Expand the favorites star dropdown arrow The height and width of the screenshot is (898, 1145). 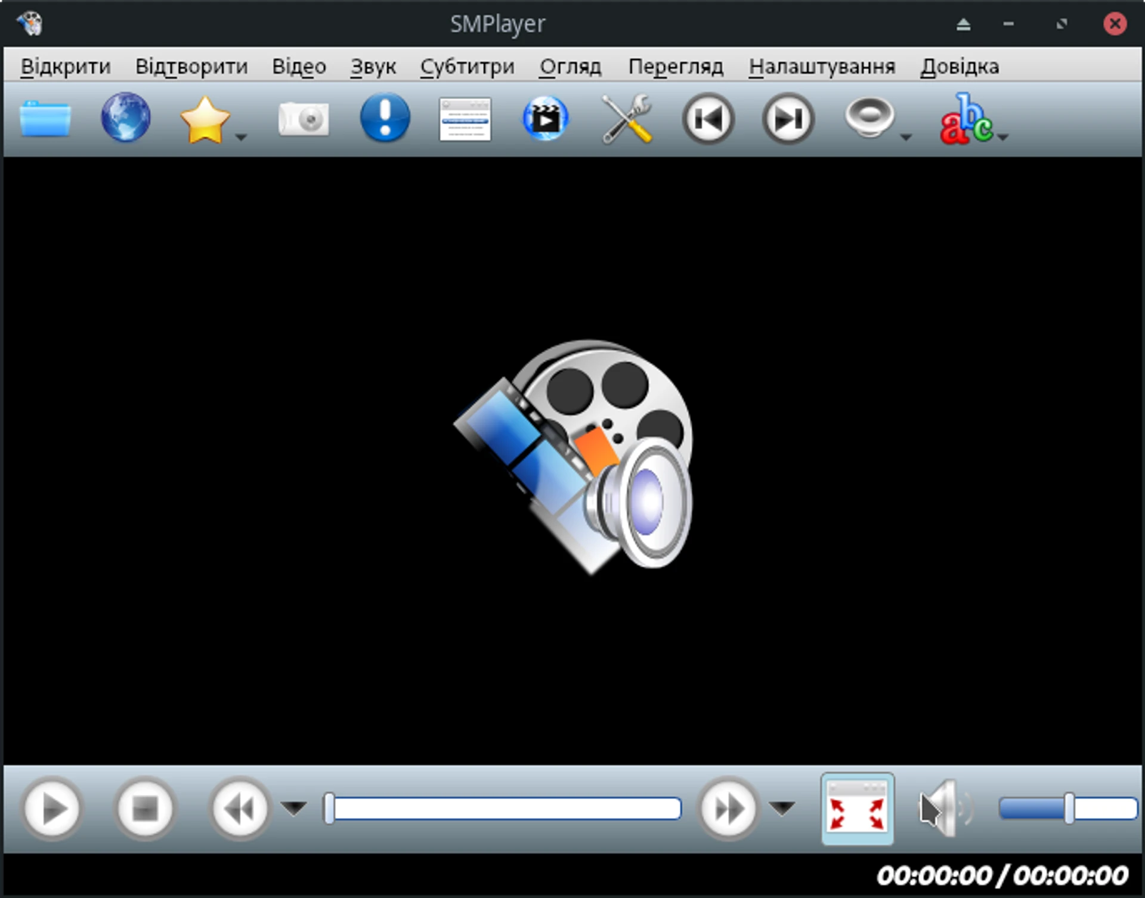(241, 137)
